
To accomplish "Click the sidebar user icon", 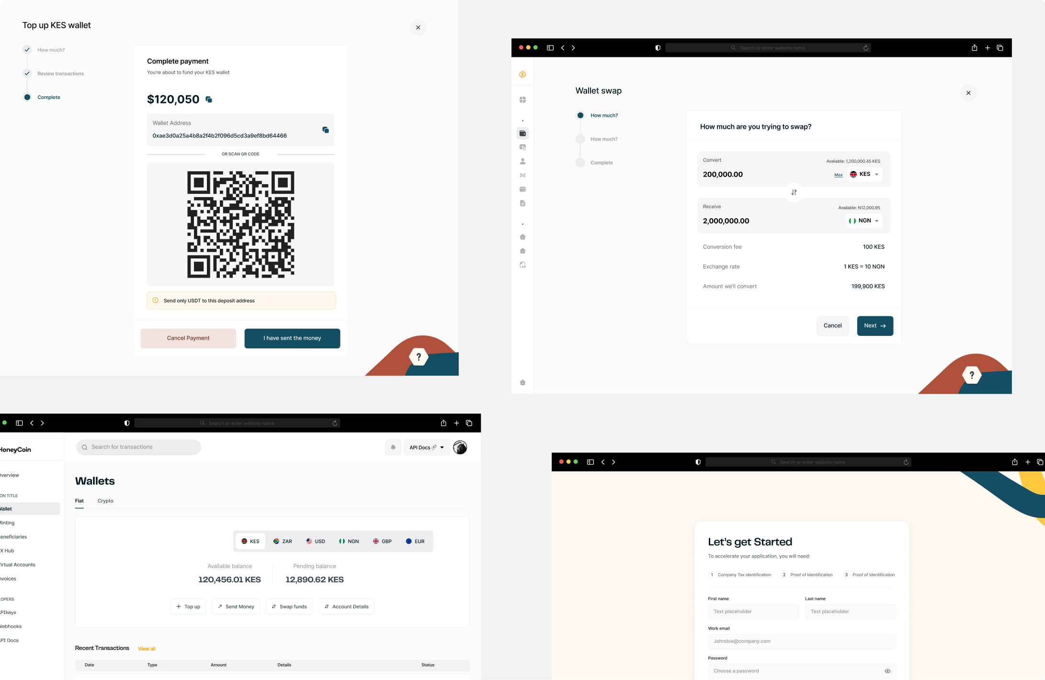I will pyautogui.click(x=522, y=161).
